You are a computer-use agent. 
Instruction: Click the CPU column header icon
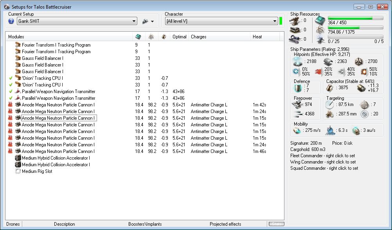(138, 37)
